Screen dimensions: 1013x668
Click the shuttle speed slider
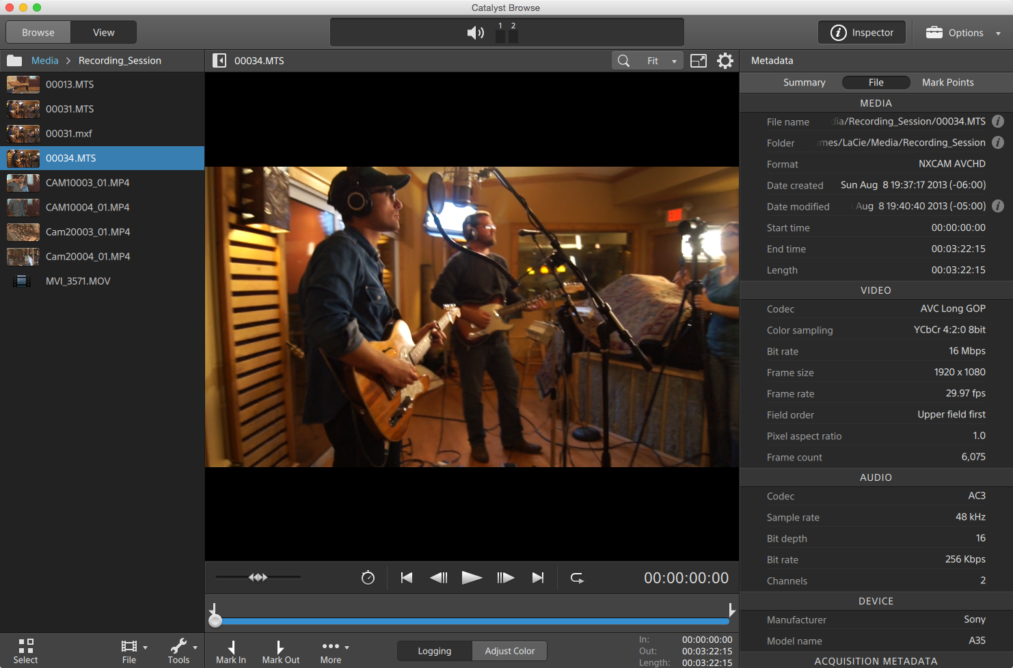click(258, 578)
